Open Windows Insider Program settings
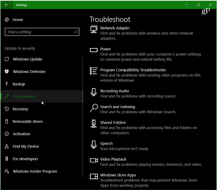Image resolution: width=217 pixels, height=190 pixels. tap(42, 171)
